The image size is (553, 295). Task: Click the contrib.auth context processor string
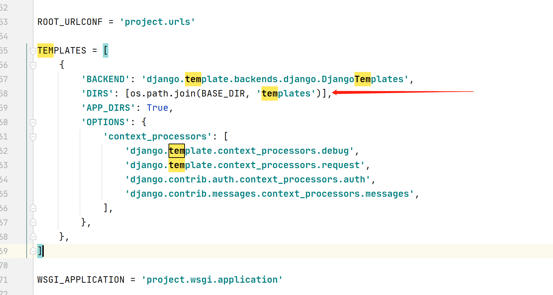pyautogui.click(x=248, y=179)
